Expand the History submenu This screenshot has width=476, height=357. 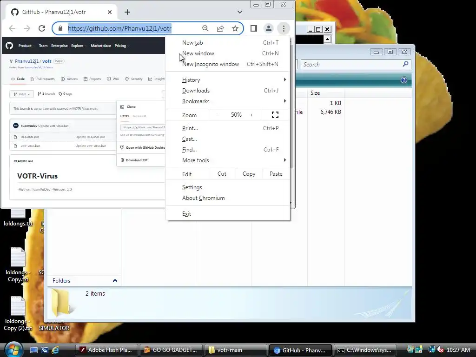click(x=228, y=80)
